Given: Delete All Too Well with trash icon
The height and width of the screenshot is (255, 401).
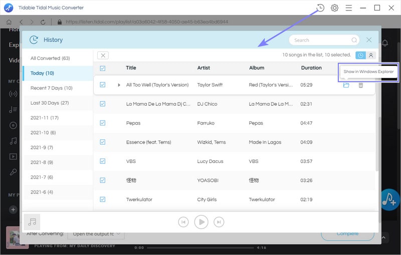Looking at the screenshot, I should [x=360, y=85].
